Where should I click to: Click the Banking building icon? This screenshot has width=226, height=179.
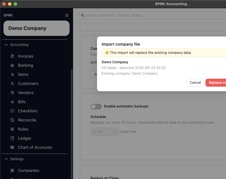tap(12, 65)
